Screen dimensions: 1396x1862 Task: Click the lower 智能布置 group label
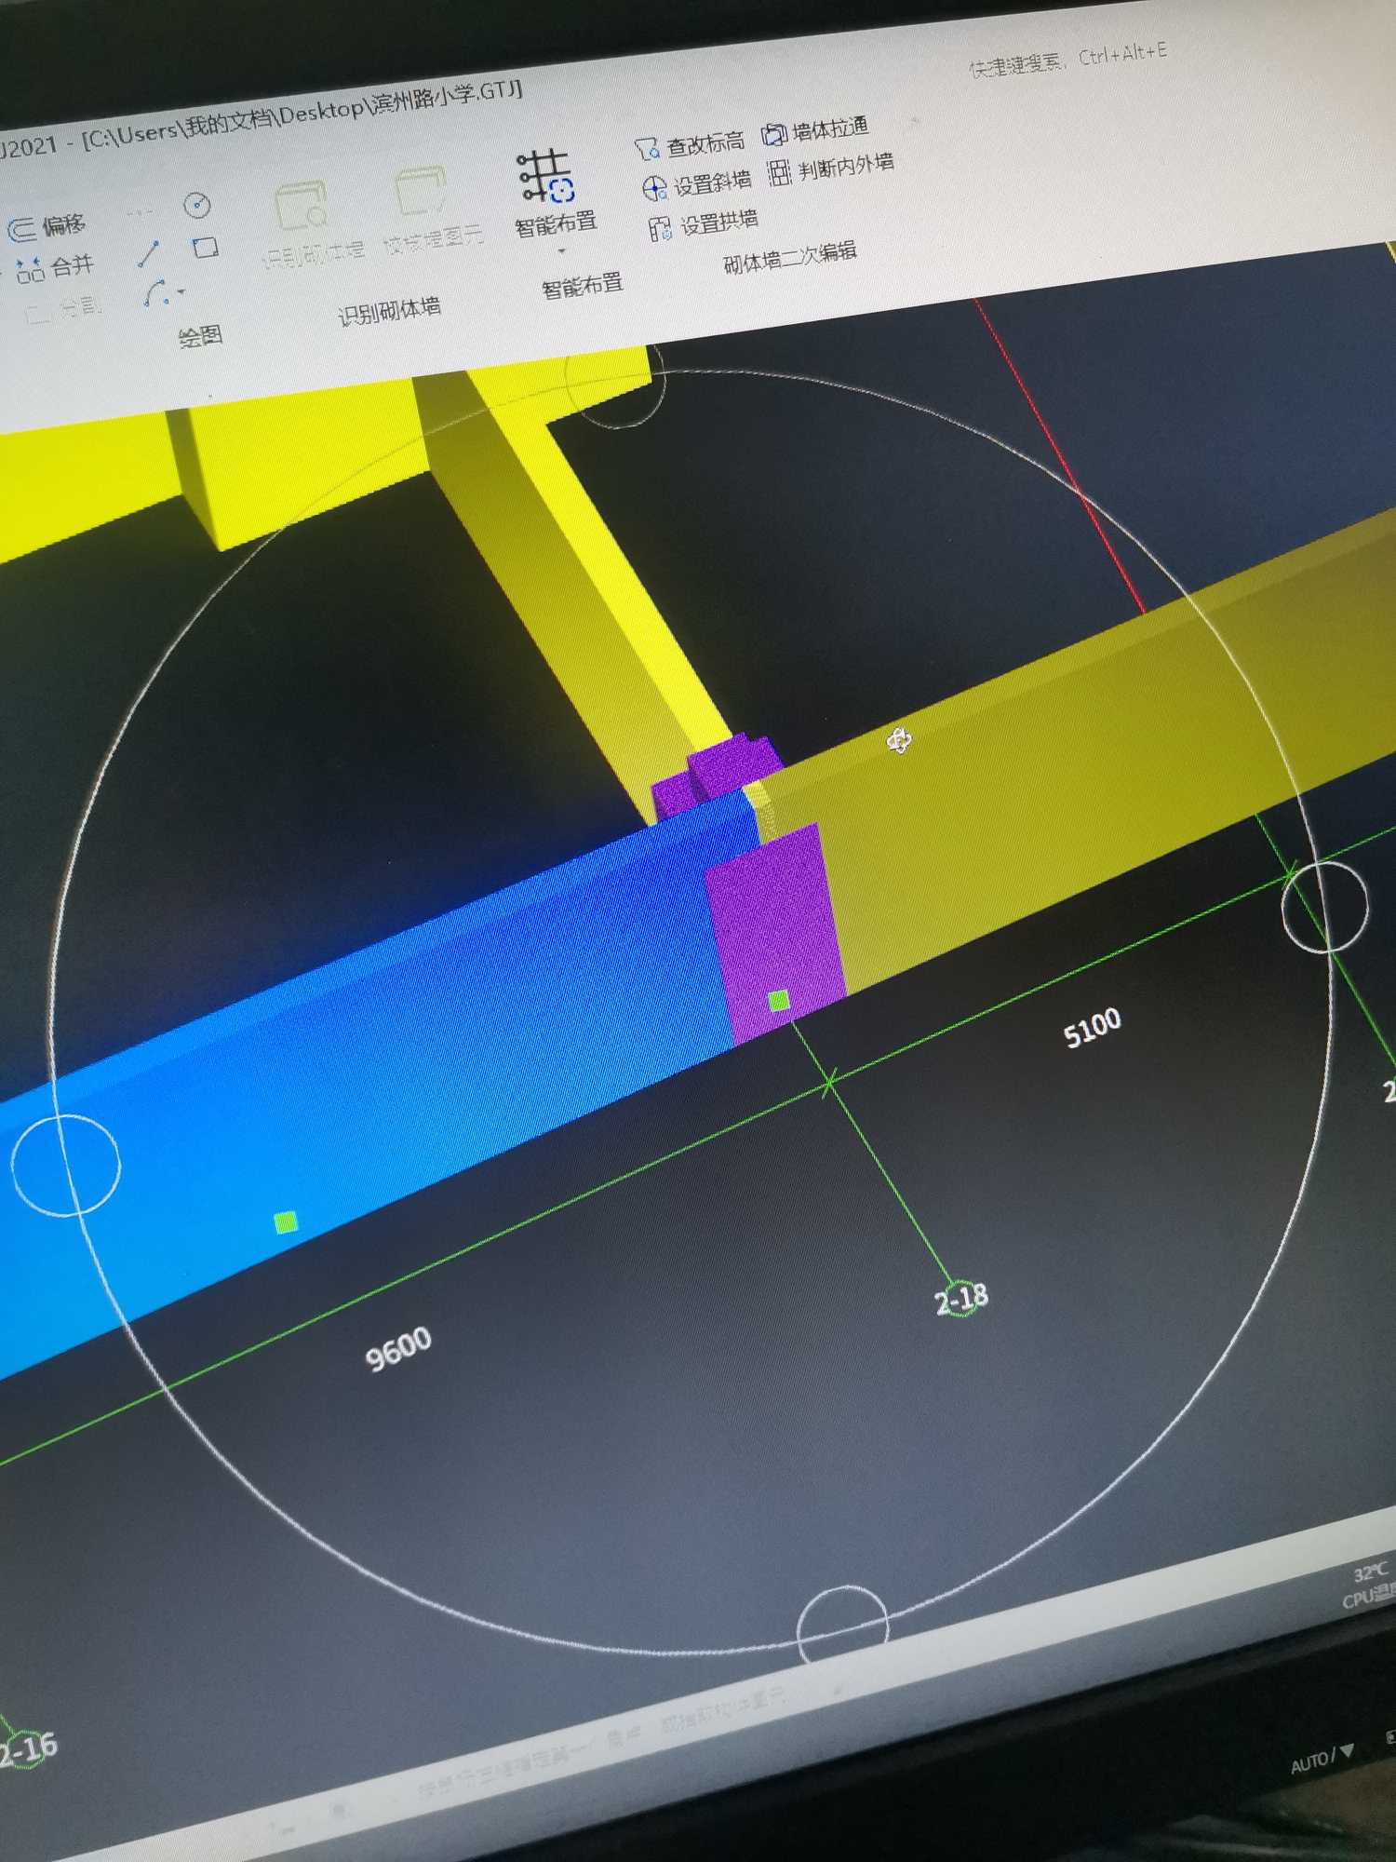583,286
